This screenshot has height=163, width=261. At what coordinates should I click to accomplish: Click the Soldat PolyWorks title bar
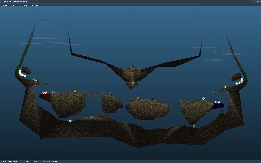point(14,2)
